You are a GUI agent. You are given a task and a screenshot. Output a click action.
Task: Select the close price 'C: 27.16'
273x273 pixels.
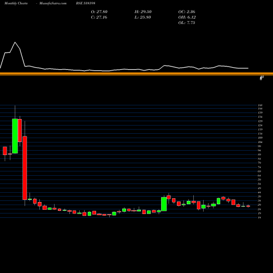(x=99, y=17)
